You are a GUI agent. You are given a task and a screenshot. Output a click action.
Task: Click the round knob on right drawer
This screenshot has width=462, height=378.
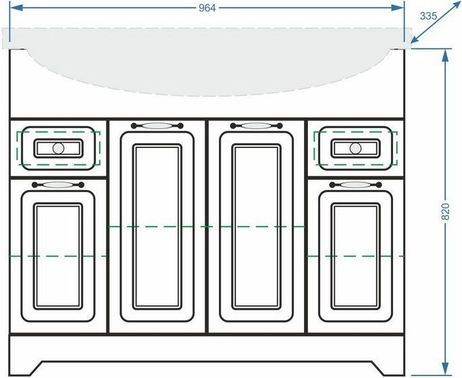coord(356,148)
